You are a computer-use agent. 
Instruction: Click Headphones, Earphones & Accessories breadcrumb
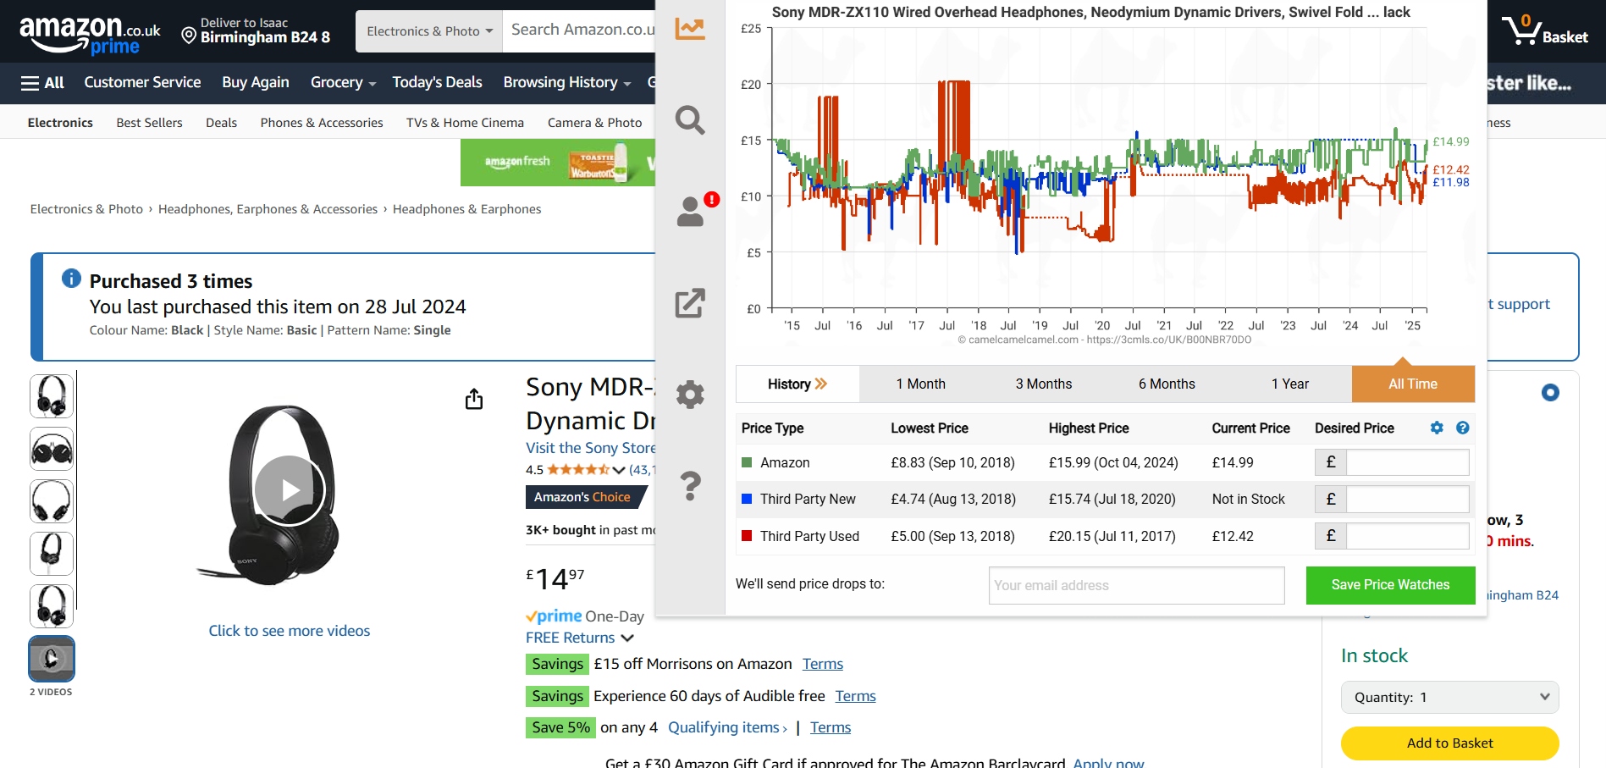(268, 209)
